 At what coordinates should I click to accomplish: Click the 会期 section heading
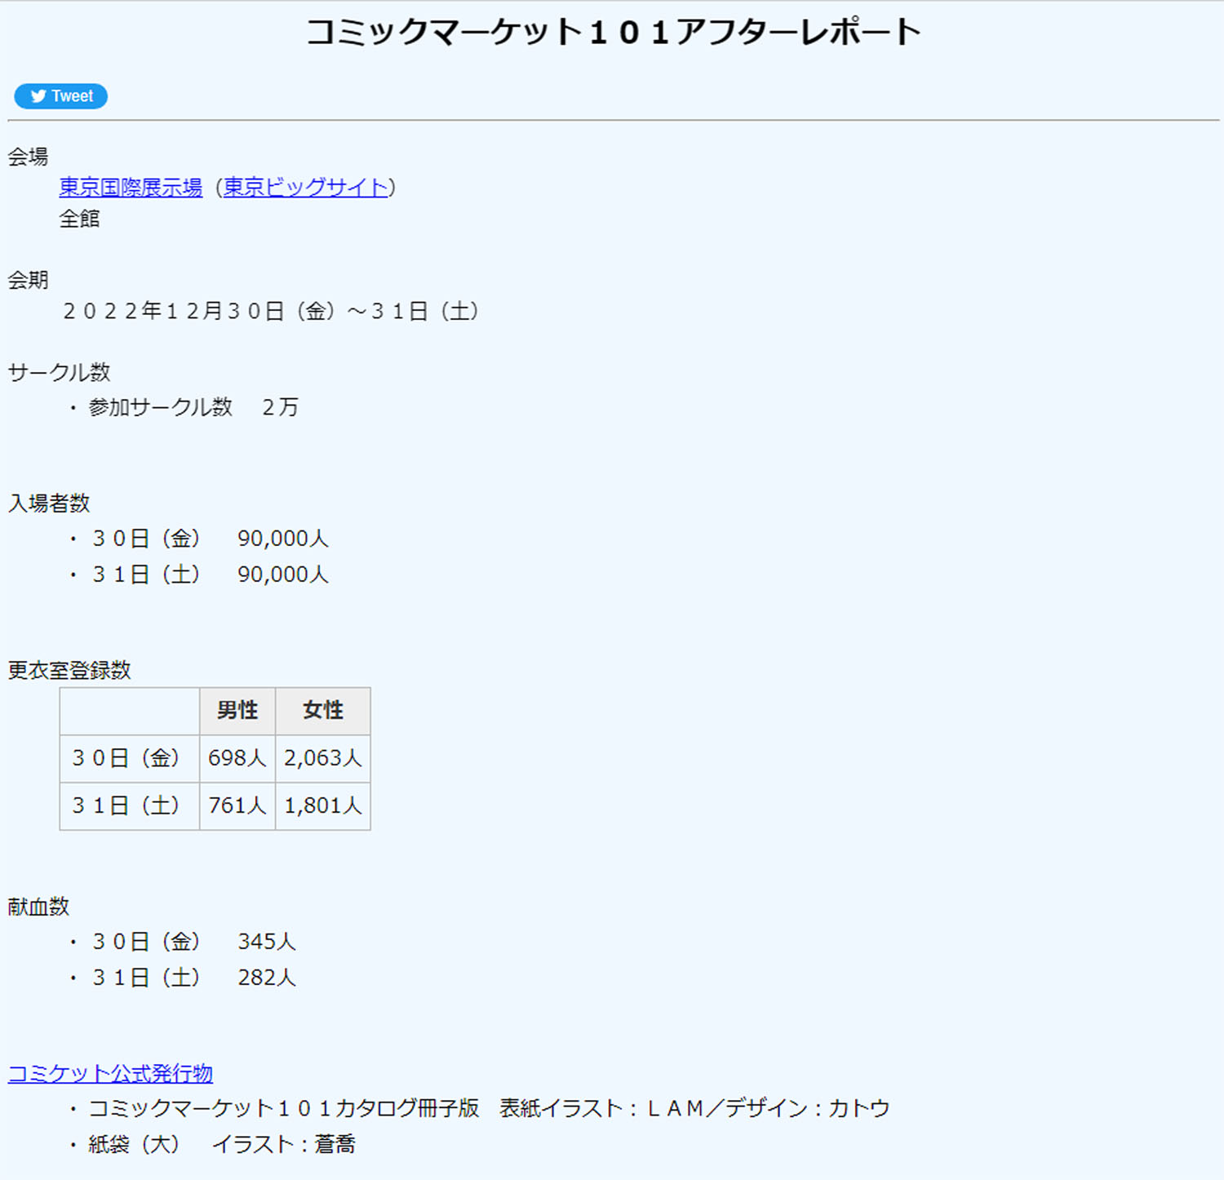[29, 279]
